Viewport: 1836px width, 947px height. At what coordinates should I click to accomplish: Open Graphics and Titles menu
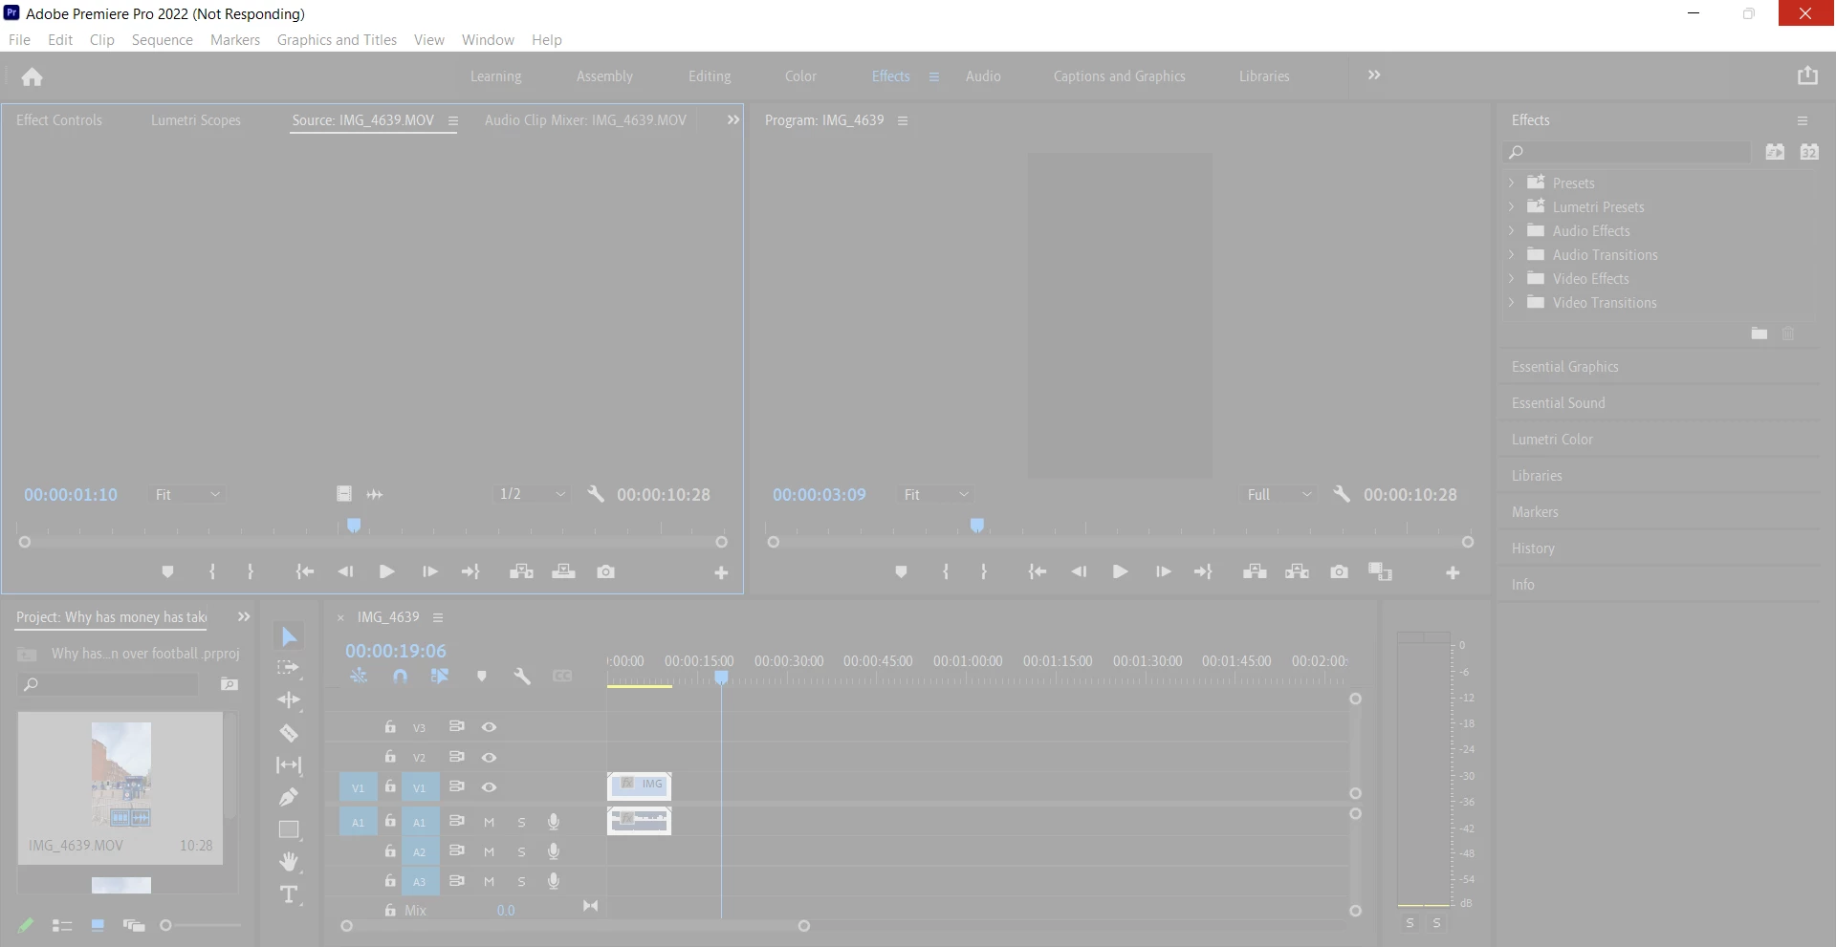pos(337,39)
